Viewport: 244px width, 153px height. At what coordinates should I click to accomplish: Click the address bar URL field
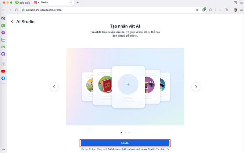(x=109, y=10)
